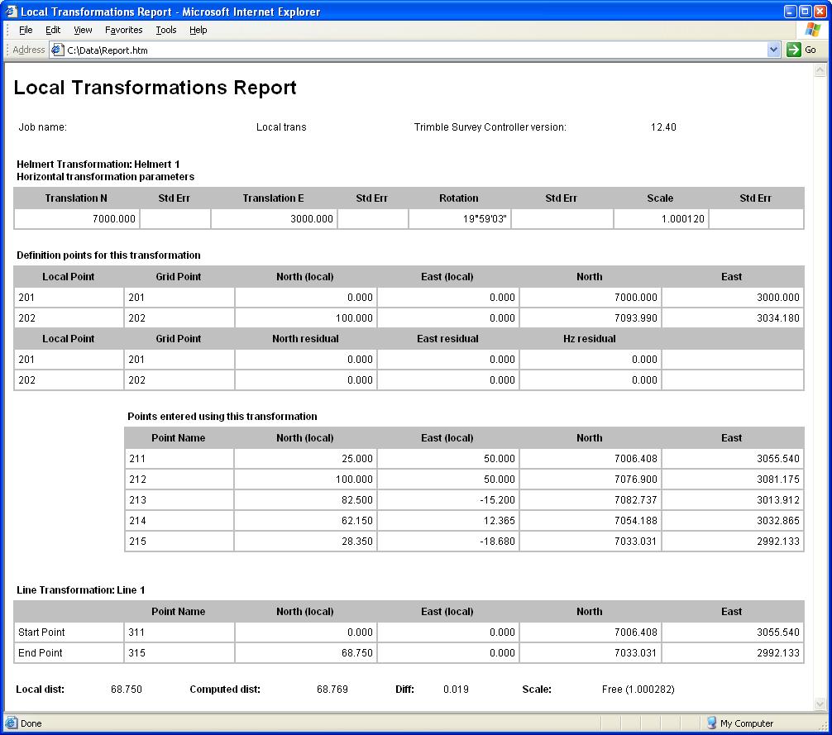
Task: Open the File menu
Action: click(x=26, y=30)
